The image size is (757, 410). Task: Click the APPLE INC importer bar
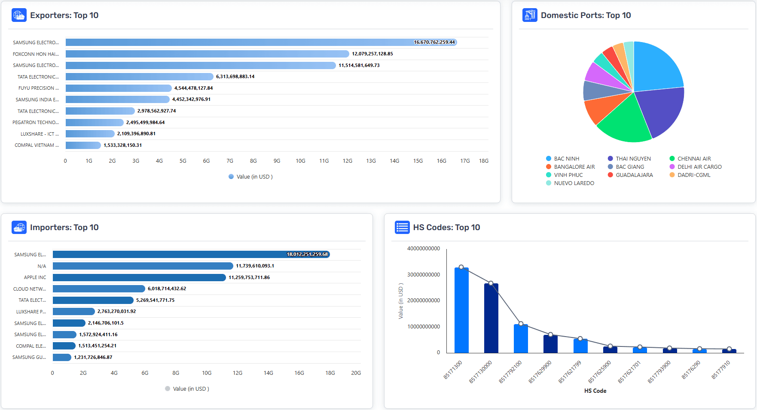[139, 278]
